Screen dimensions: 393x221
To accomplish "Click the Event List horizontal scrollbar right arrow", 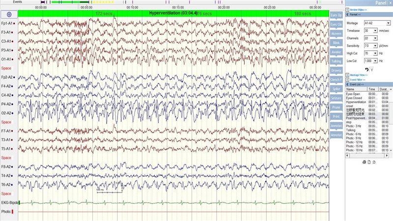I will pyautogui.click(x=387, y=156).
